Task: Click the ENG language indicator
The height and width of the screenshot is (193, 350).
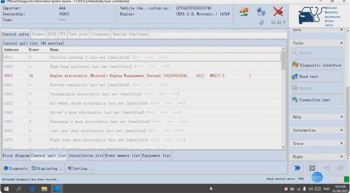Action: [326, 189]
